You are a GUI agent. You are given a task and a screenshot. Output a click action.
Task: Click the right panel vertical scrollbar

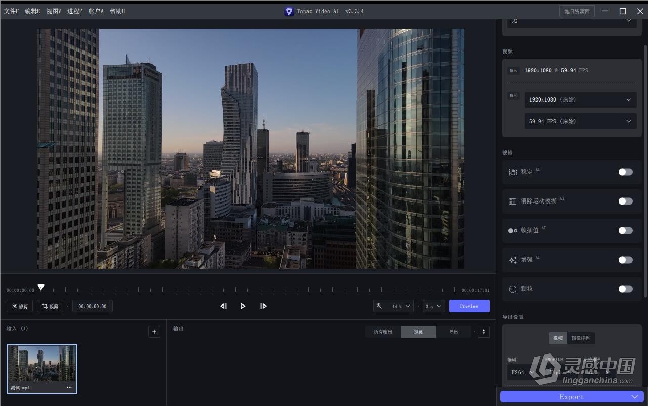645,172
